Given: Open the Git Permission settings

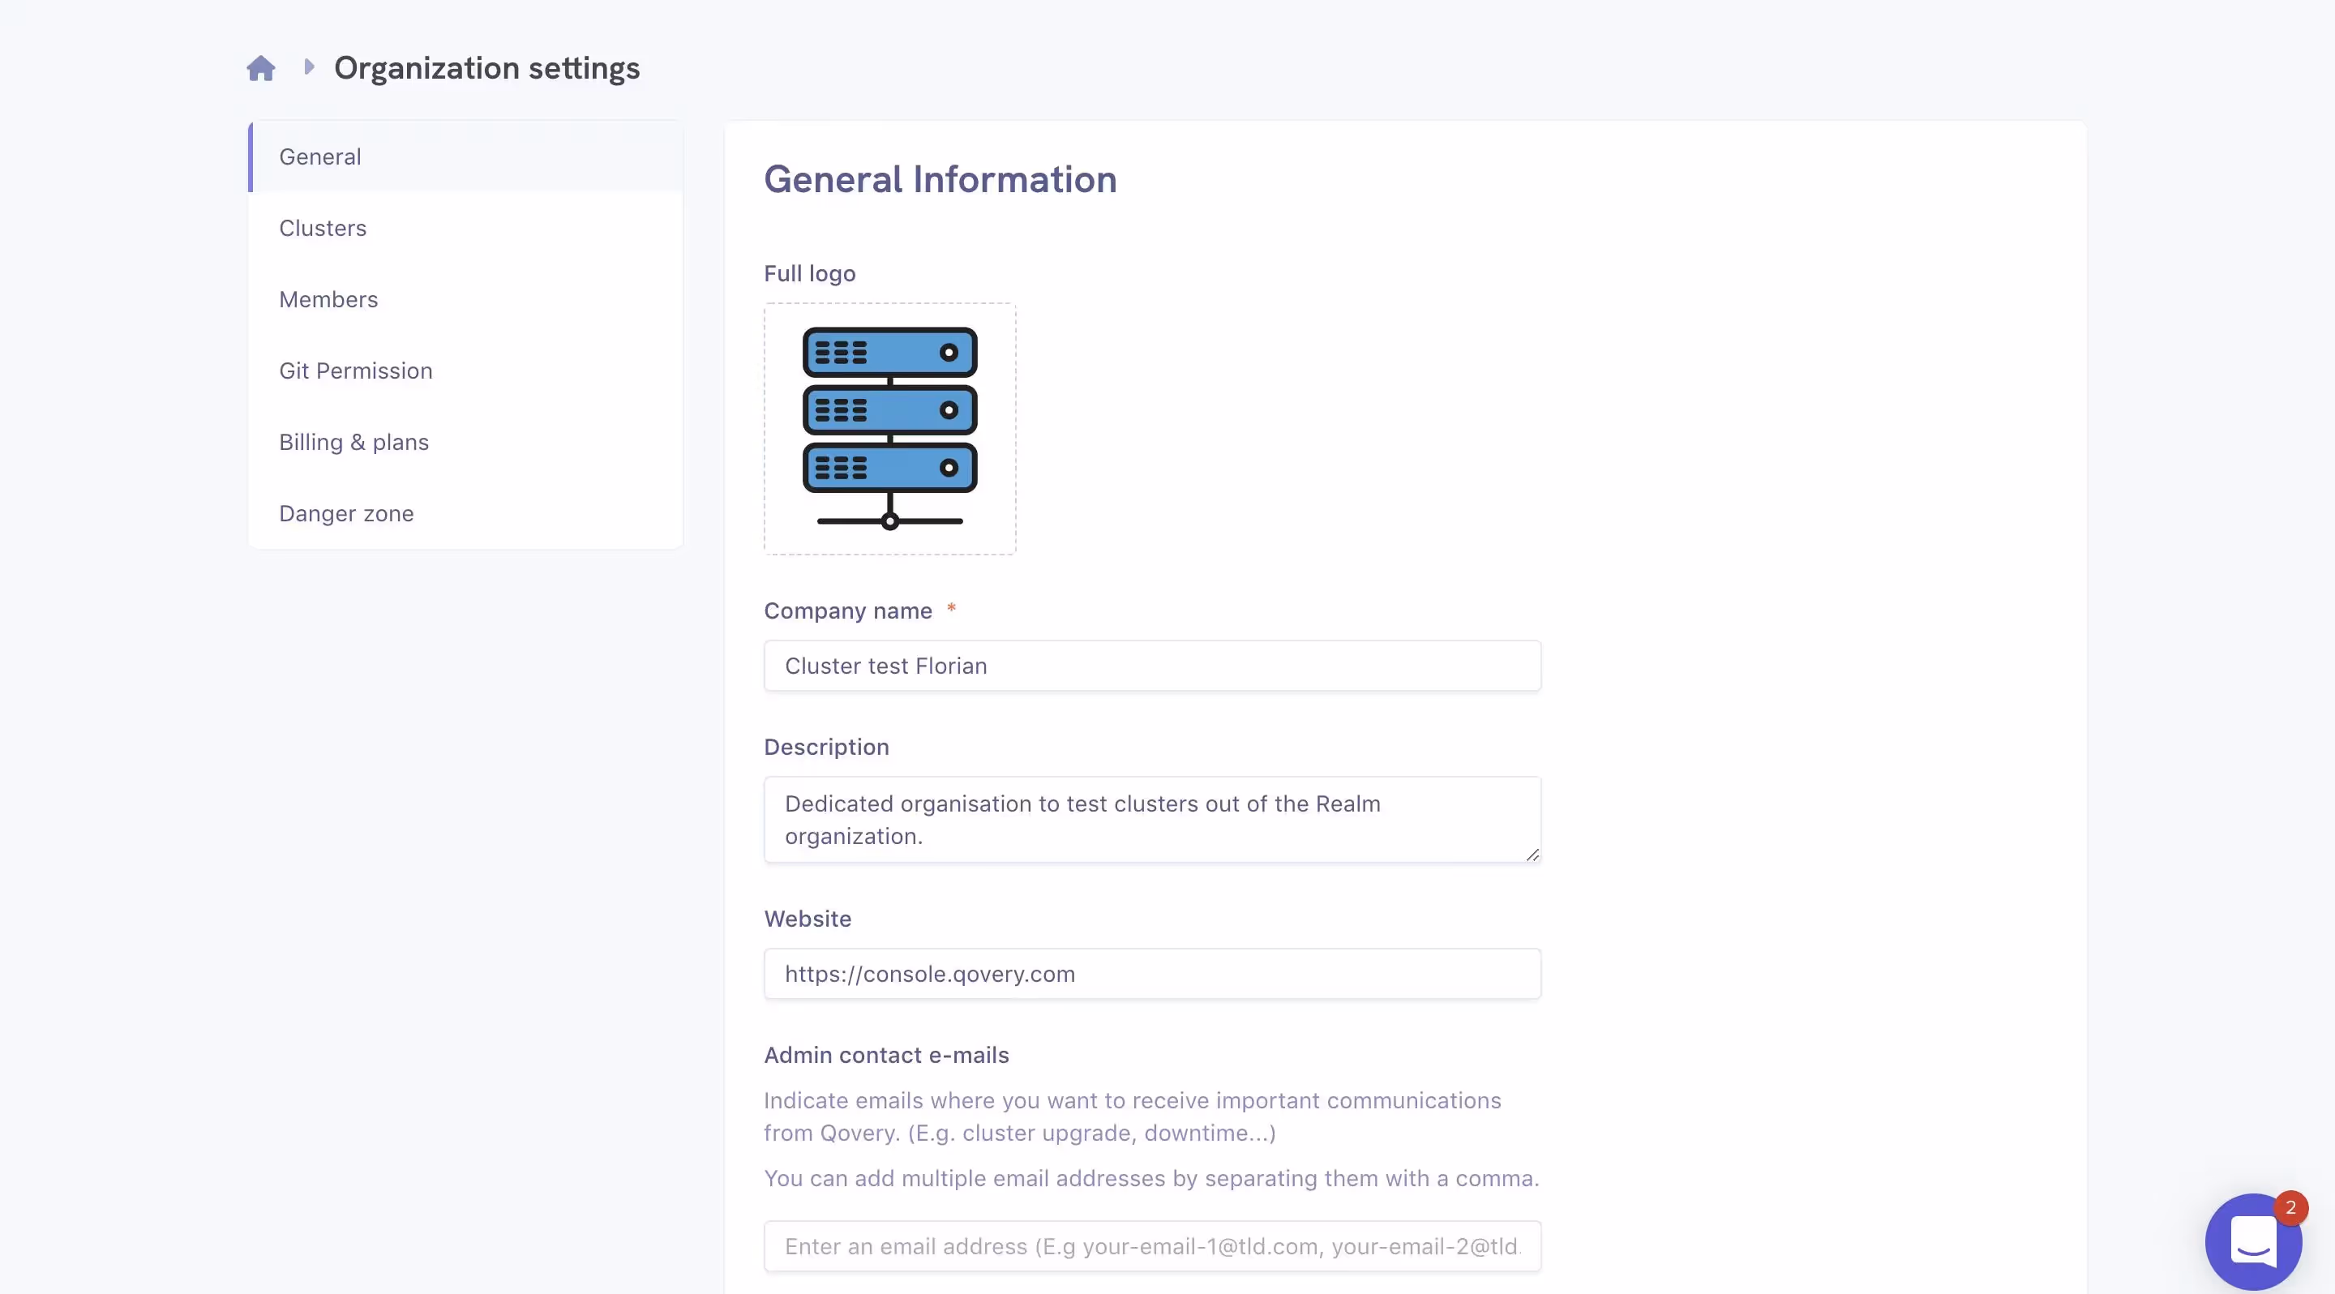Looking at the screenshot, I should click(x=355, y=371).
